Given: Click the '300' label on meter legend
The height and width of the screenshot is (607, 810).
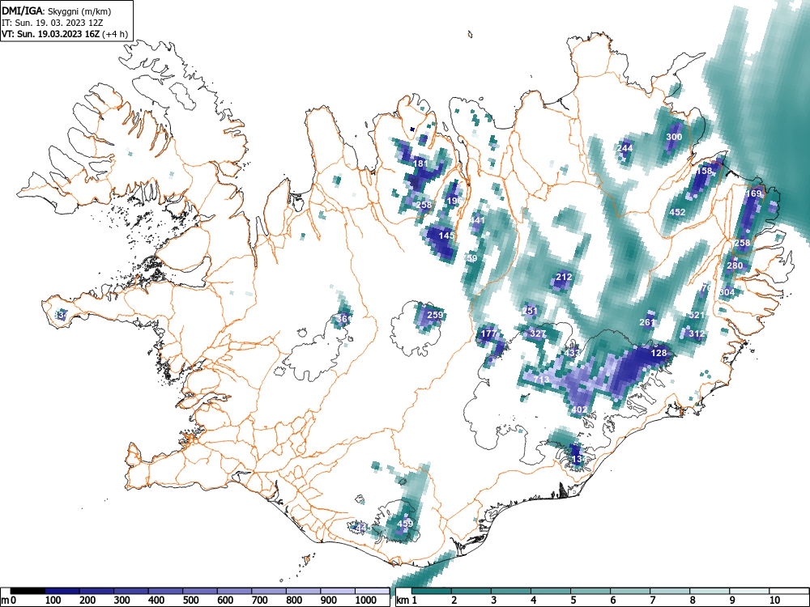Looking at the screenshot, I should click(x=122, y=601).
